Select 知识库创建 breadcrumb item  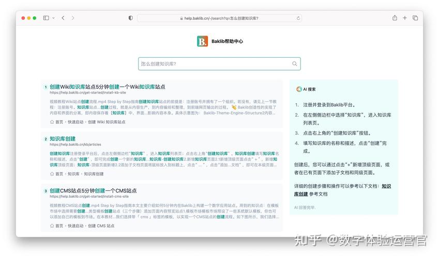coord(94,174)
